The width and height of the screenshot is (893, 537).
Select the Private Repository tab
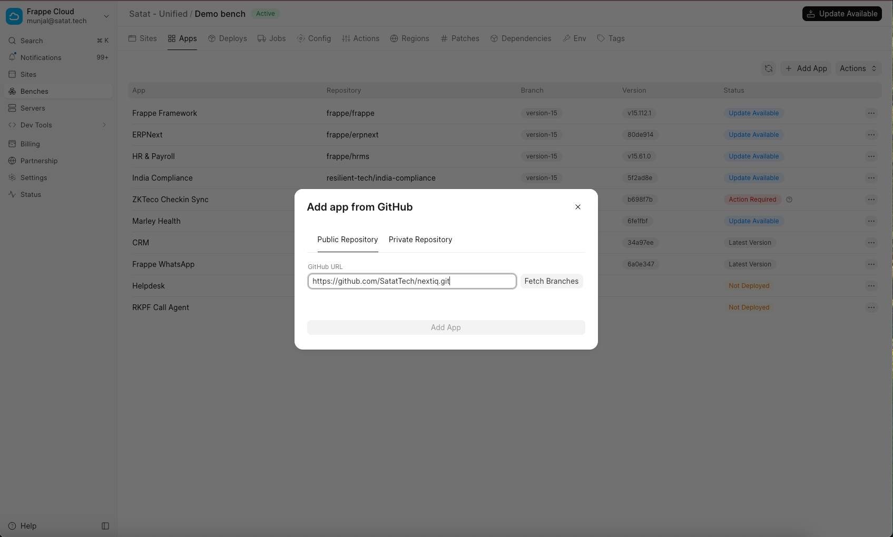420,240
